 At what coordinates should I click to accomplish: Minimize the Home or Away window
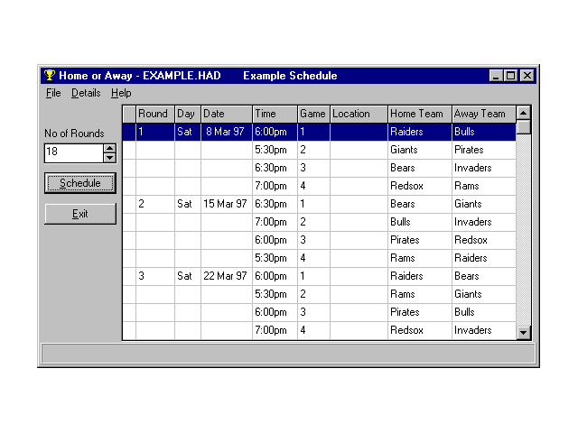point(497,76)
